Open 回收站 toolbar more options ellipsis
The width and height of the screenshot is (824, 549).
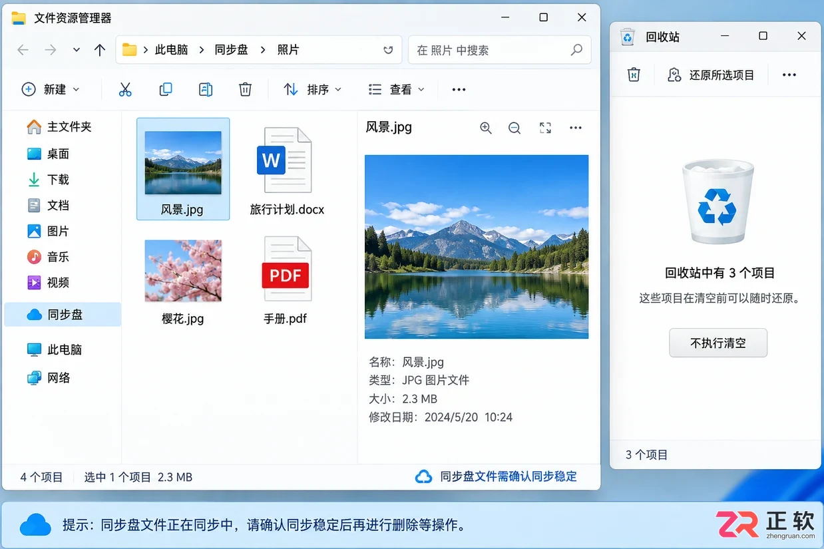[789, 75]
